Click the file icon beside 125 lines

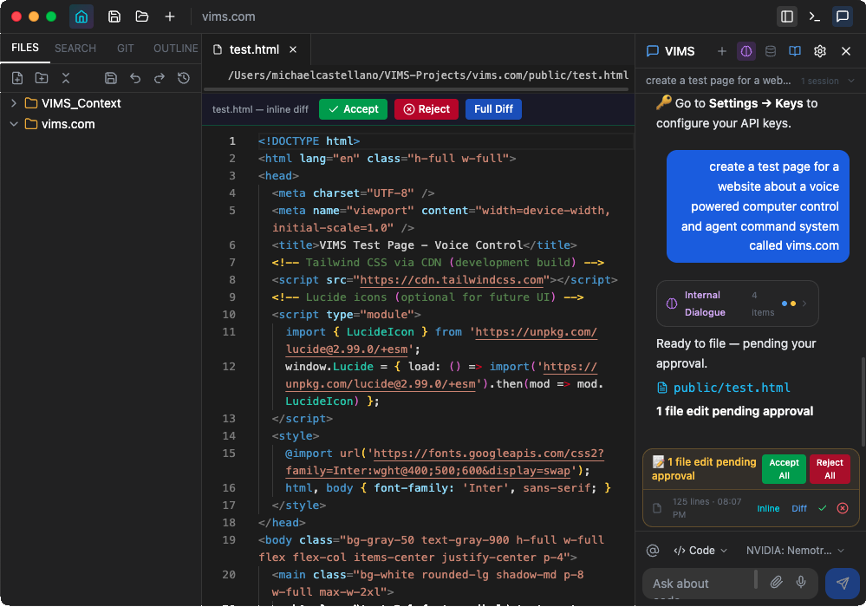pos(657,508)
